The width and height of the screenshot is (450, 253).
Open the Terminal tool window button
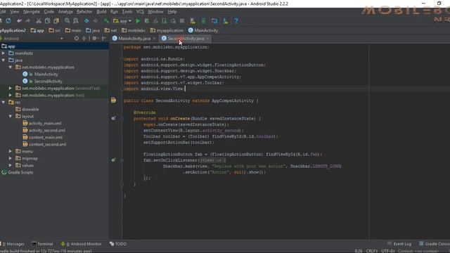coord(42,244)
